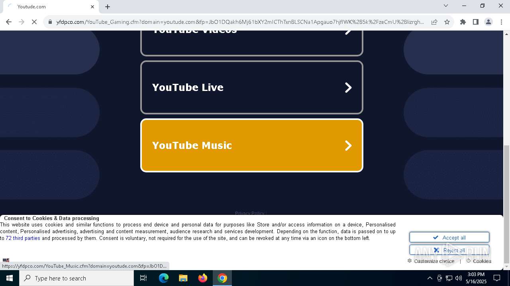Restore down the Chrome window
Screen dimensions: 510x286
tap(483, 6)
